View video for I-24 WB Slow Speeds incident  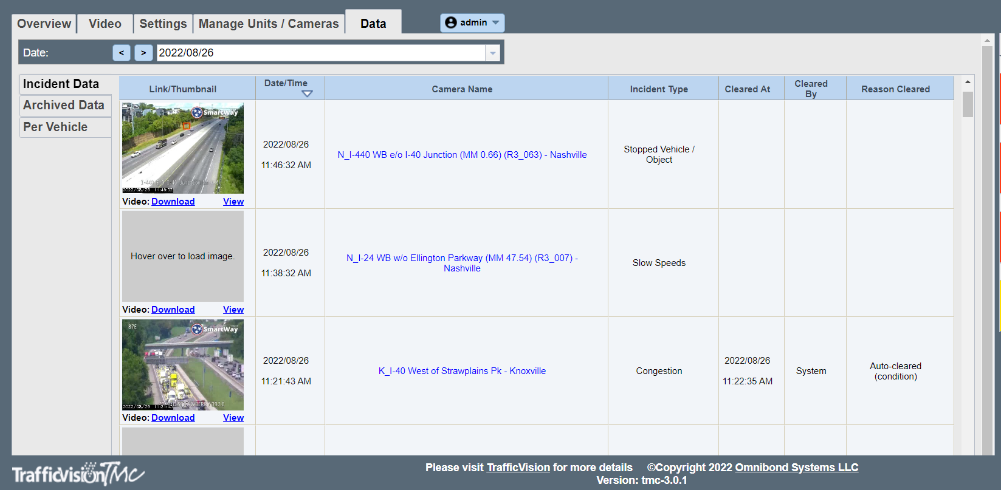coord(233,310)
